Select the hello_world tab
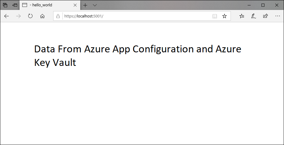 pyautogui.click(x=45, y=5)
